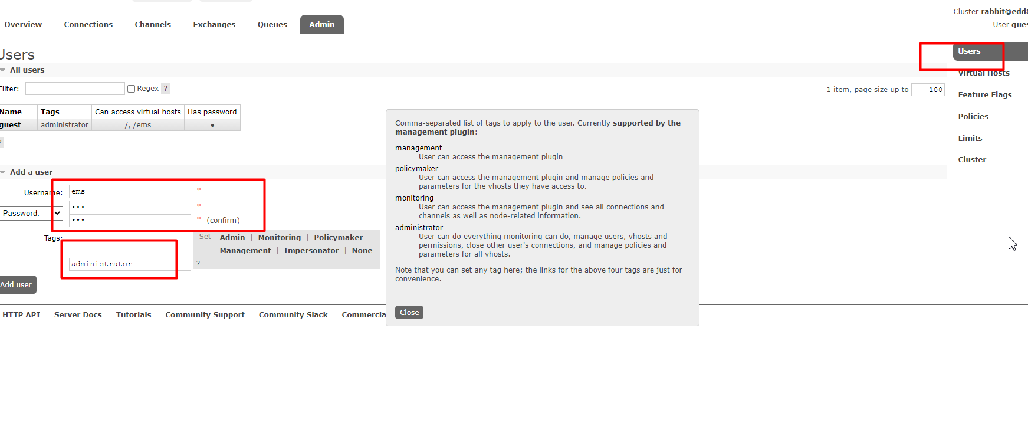Image resolution: width=1028 pixels, height=426 pixels.
Task: Open Cluster in the admin sidebar
Action: coord(972,159)
